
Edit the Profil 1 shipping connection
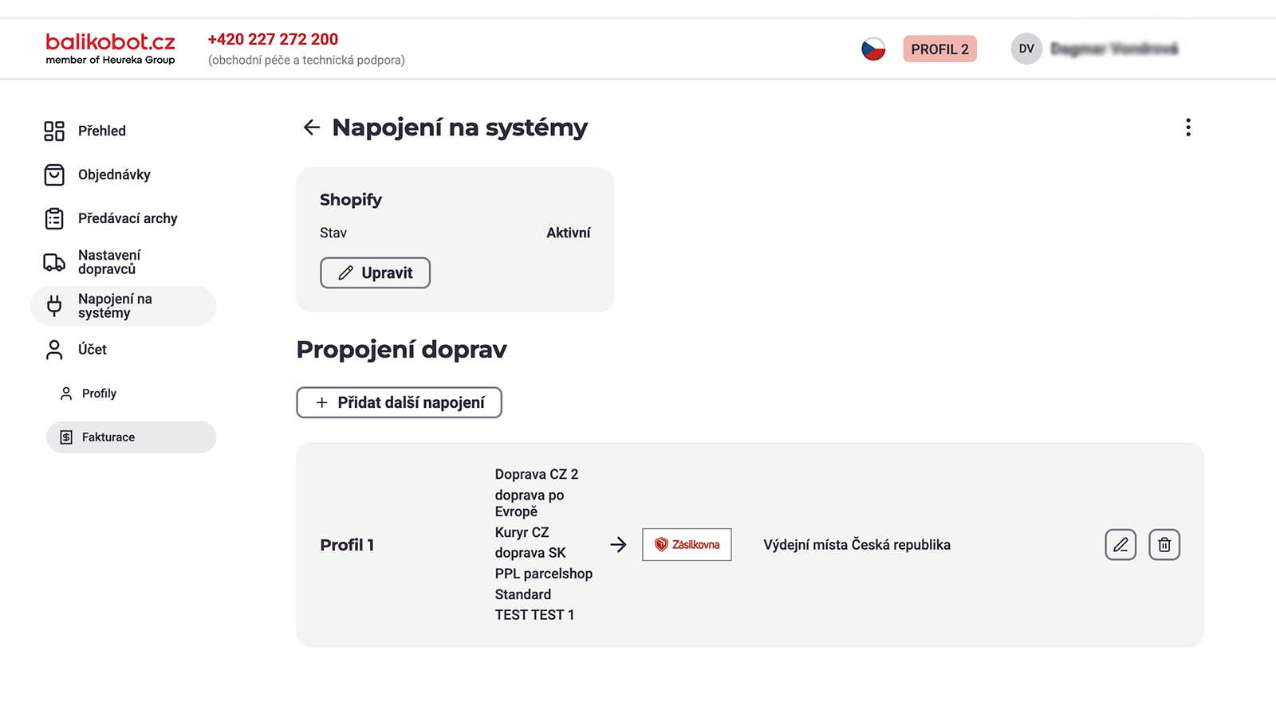point(1120,545)
